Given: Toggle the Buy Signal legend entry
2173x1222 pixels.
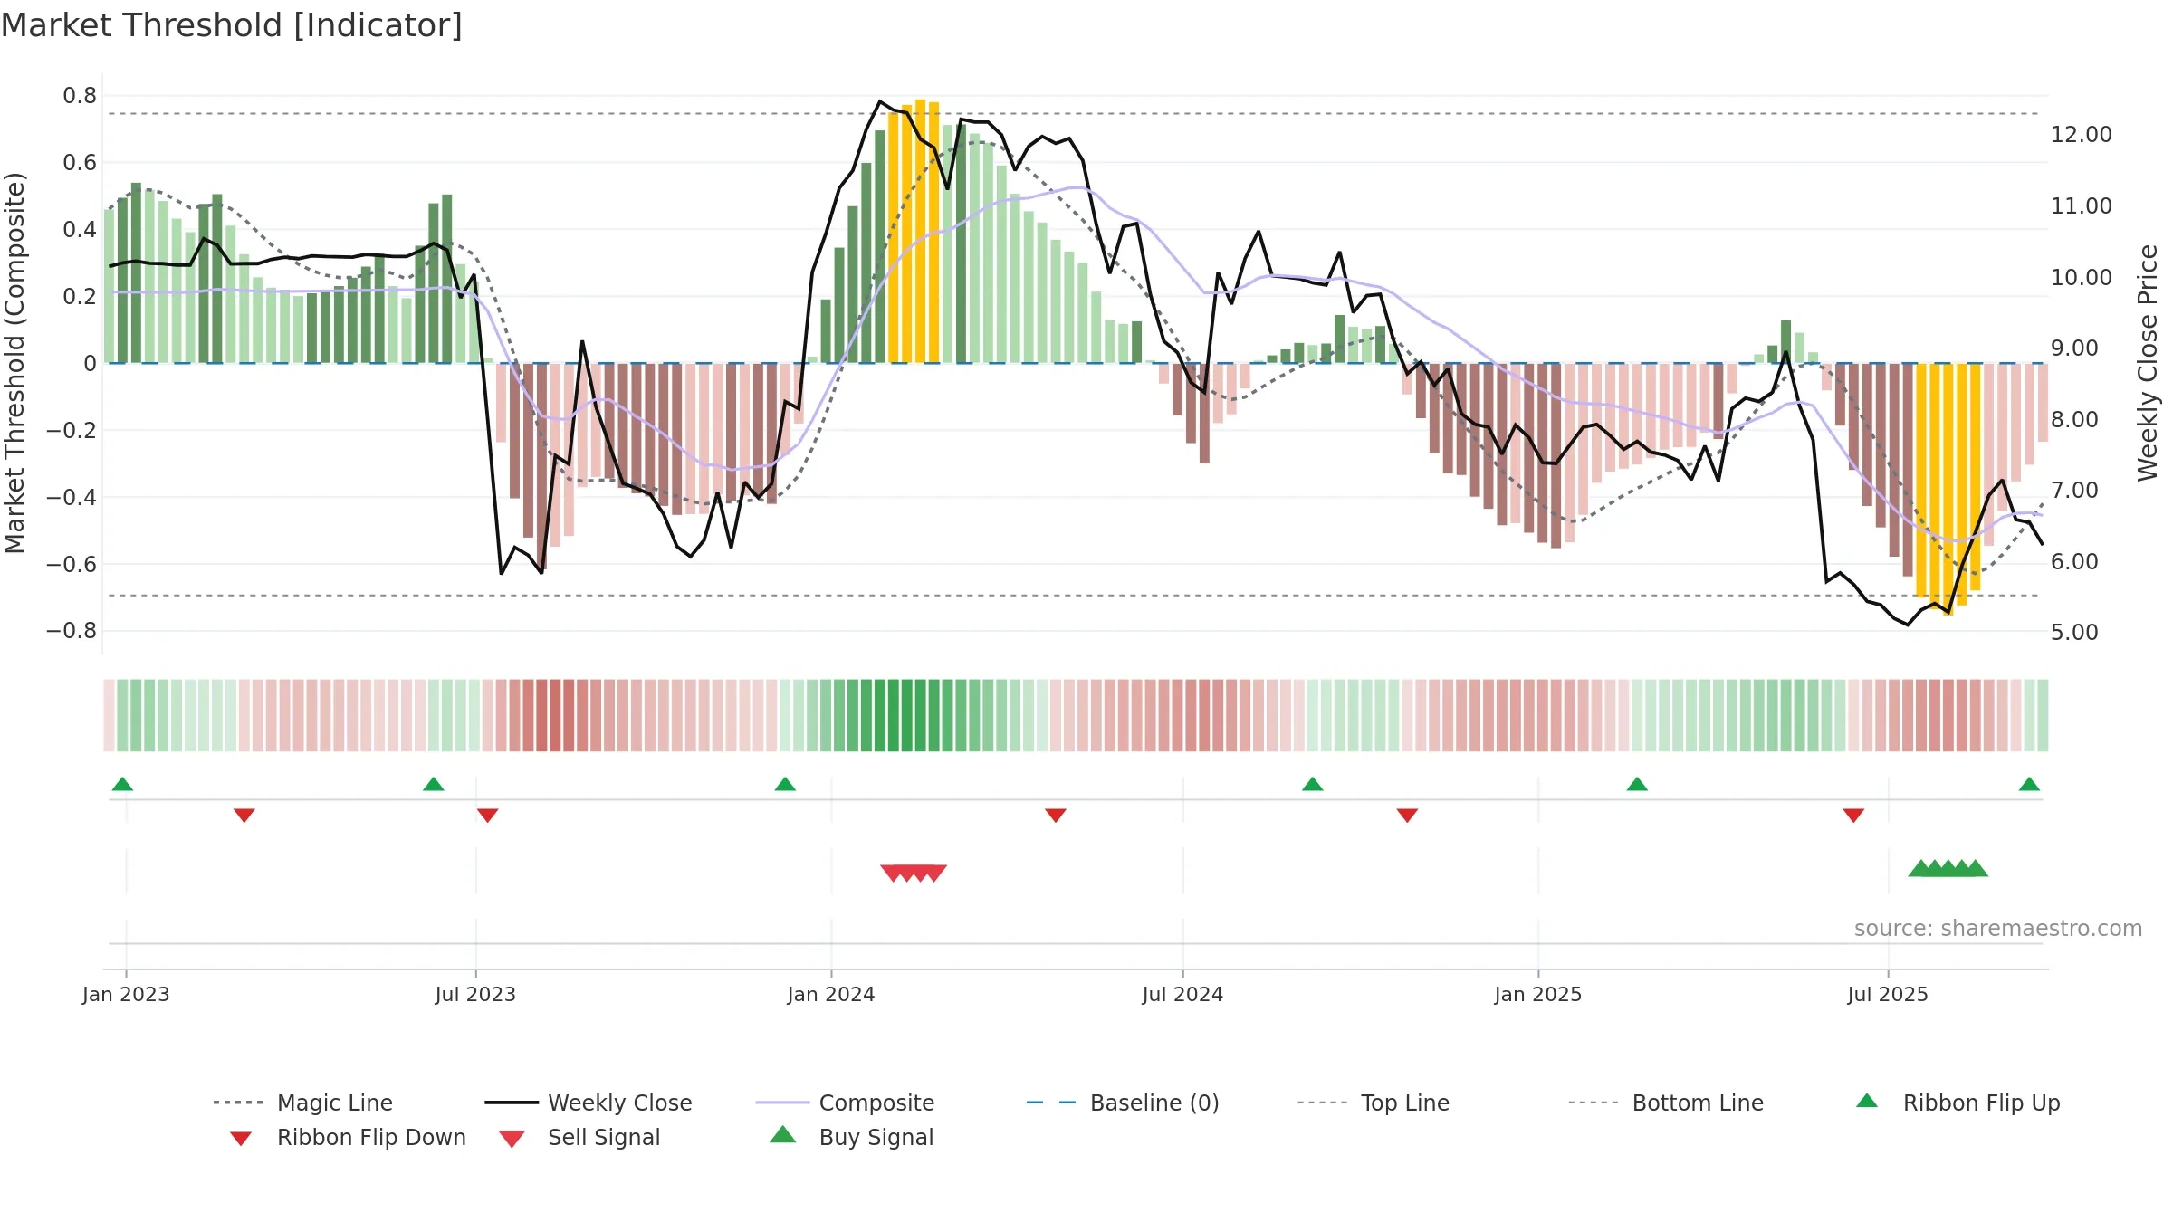Looking at the screenshot, I should (x=851, y=1137).
